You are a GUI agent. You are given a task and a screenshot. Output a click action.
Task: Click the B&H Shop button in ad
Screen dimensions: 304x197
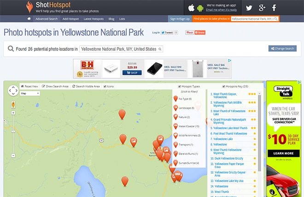[x=132, y=72]
